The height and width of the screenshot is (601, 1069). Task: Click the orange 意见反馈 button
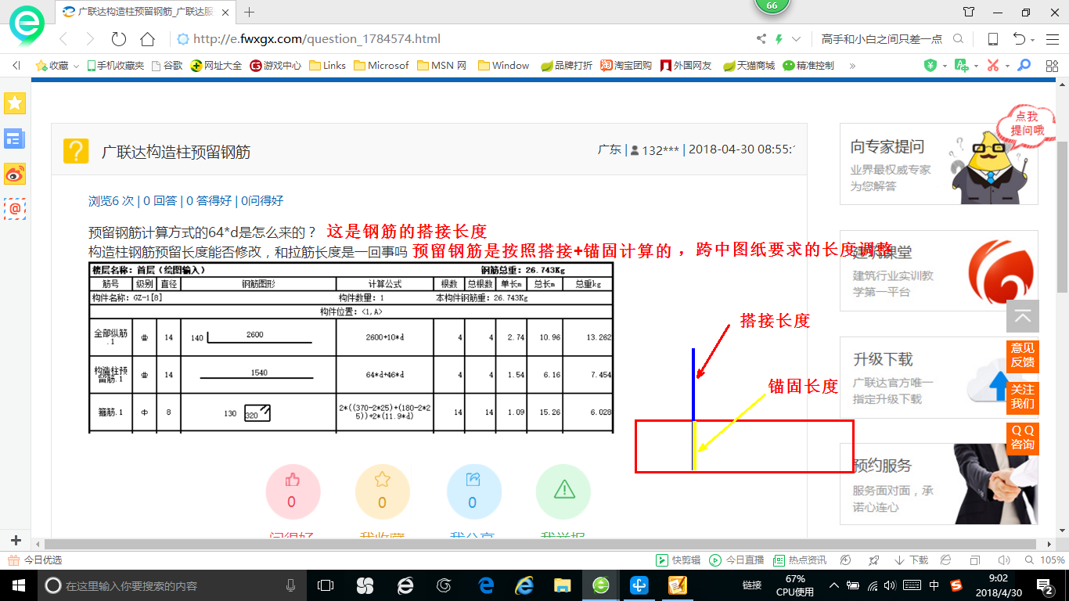(x=1023, y=355)
